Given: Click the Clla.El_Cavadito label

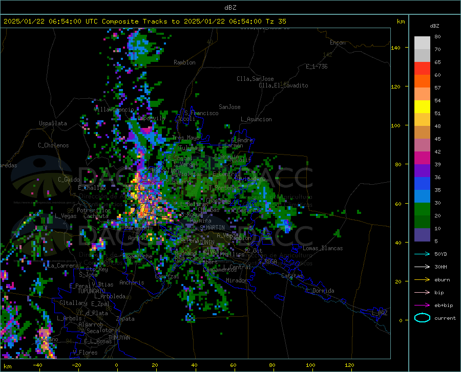Looking at the screenshot, I should (x=283, y=85).
